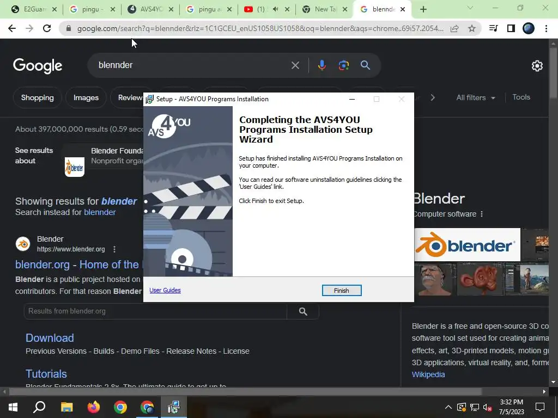Click the share page icon in address bar

click(454, 28)
